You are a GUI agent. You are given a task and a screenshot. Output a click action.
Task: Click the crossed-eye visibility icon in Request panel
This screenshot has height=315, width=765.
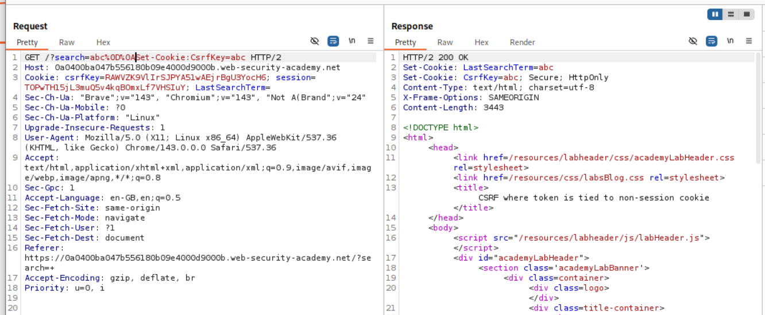point(314,41)
